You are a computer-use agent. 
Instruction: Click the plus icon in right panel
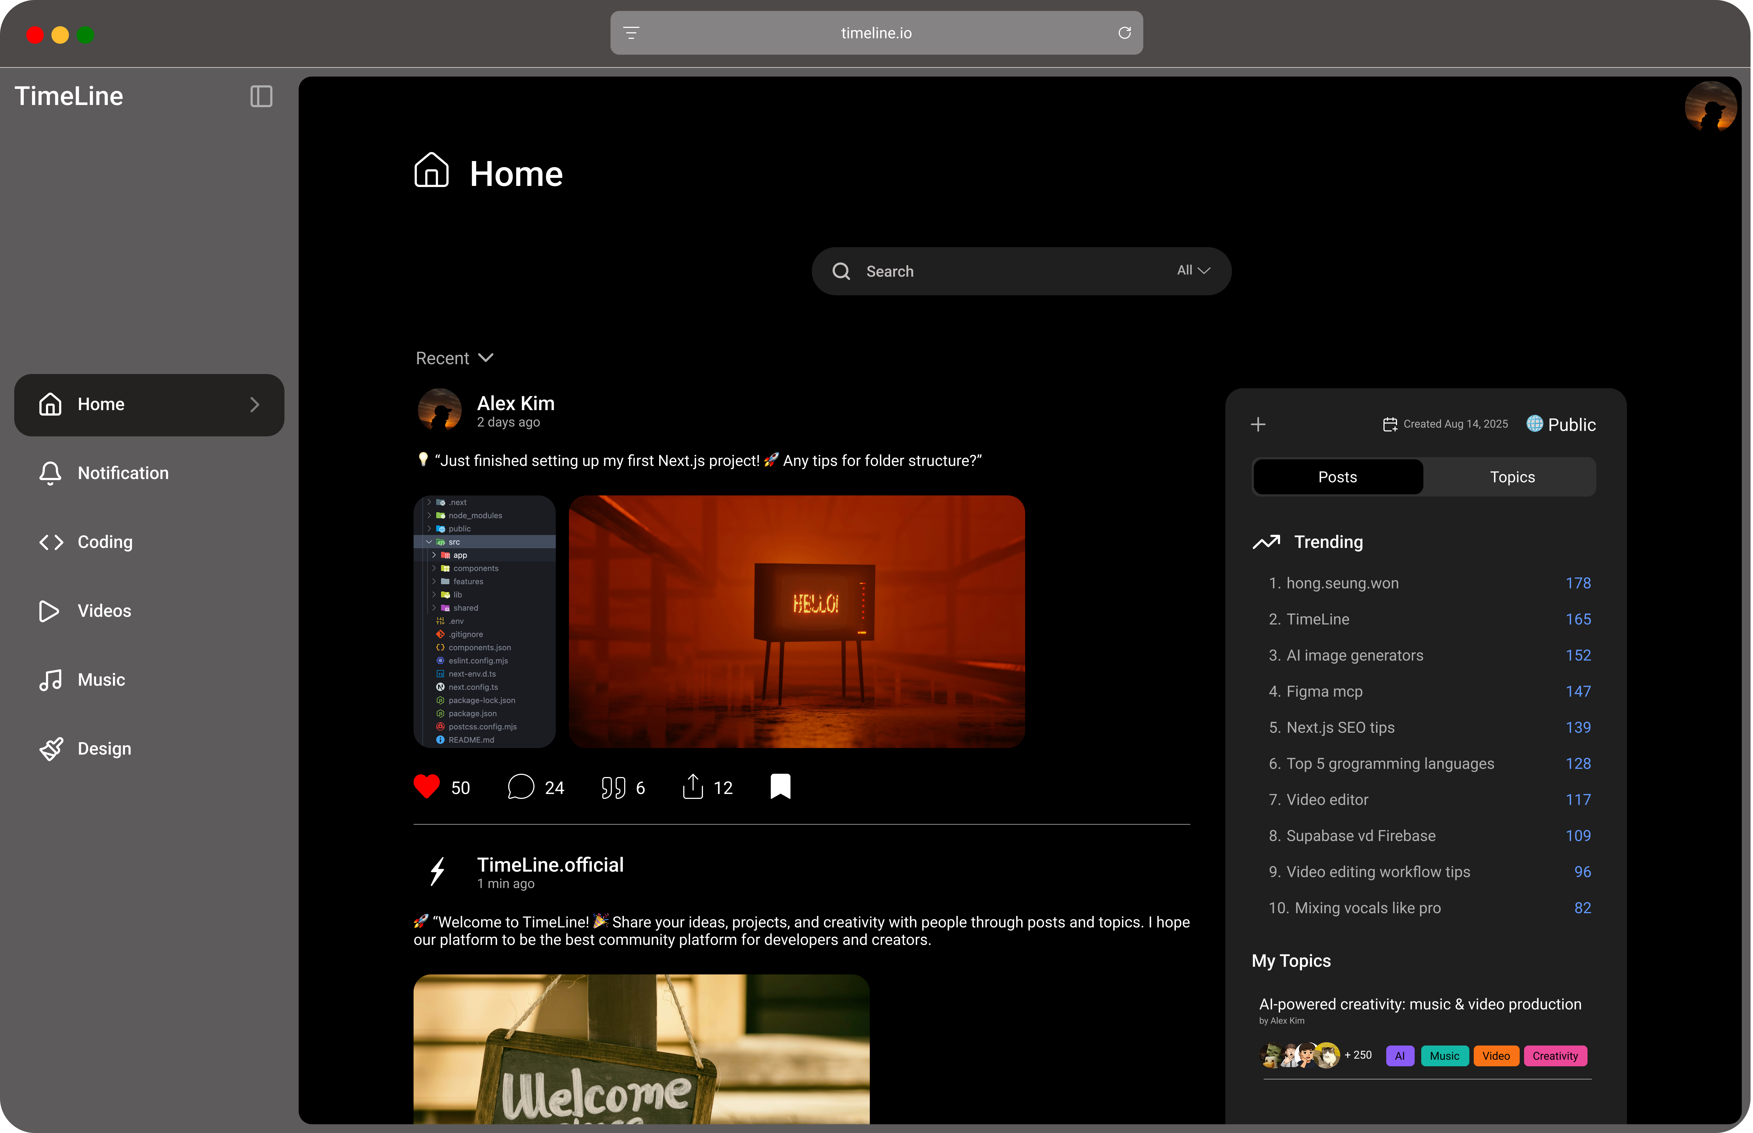[x=1258, y=425]
